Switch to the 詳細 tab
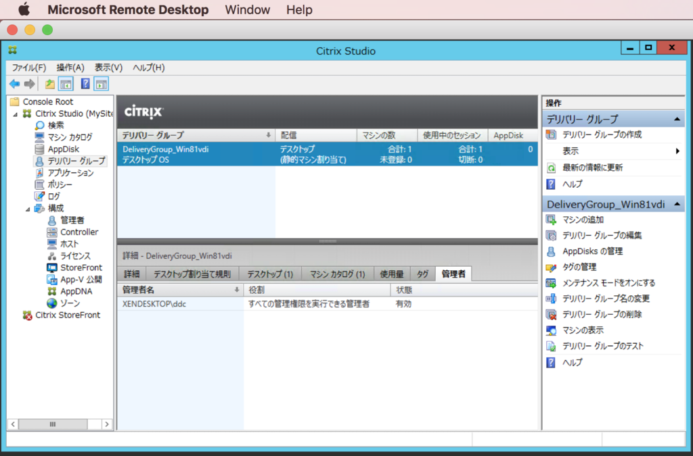This screenshot has width=693, height=456. click(131, 274)
